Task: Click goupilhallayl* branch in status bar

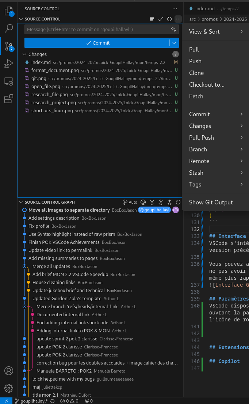Action: 31,401
